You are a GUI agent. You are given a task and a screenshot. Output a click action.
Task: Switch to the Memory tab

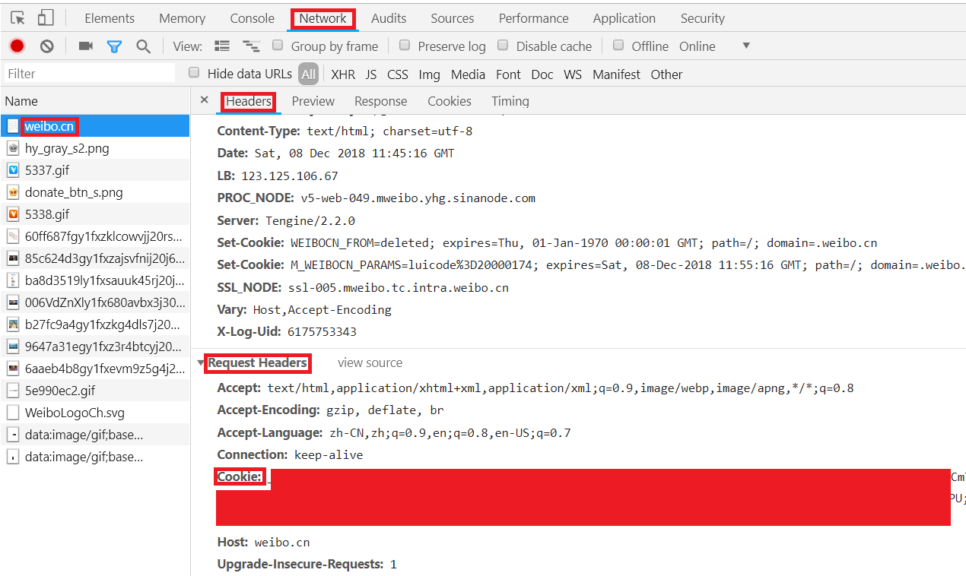[183, 18]
